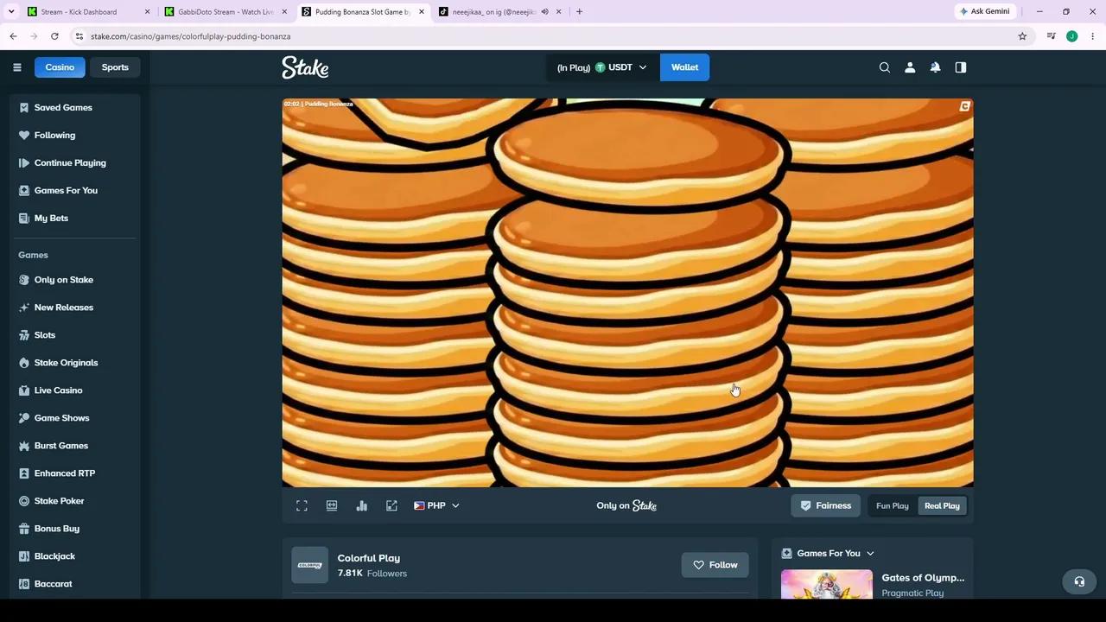Screen dimensions: 1106x622
Task: Open live support headset button
Action: point(1079,581)
